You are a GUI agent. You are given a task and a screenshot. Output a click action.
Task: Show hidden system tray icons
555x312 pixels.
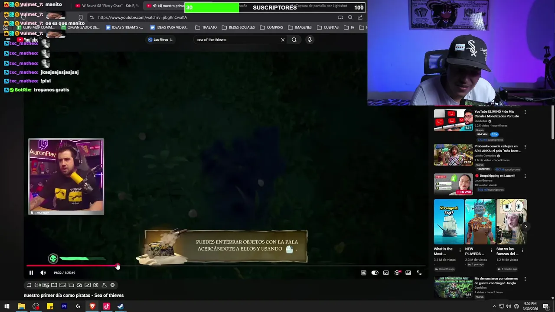pos(494,306)
